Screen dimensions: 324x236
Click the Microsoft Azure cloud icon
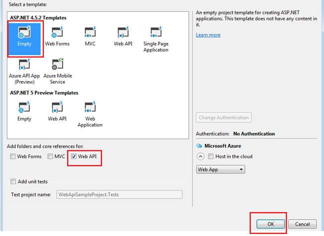coord(199,146)
